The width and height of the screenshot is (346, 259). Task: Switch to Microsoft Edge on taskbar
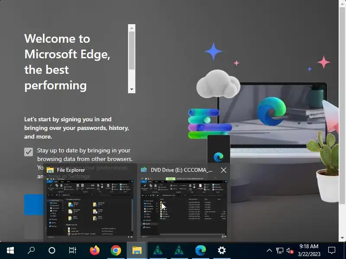[x=200, y=250]
